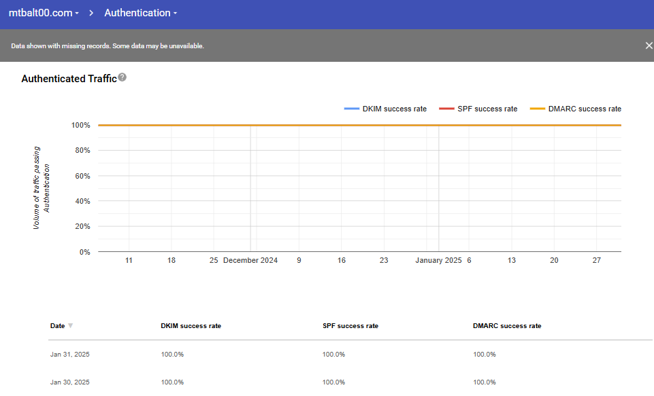Open the mtbalt00.com domain dropdown
Image resolution: width=654 pixels, height=396 pixels.
(44, 13)
